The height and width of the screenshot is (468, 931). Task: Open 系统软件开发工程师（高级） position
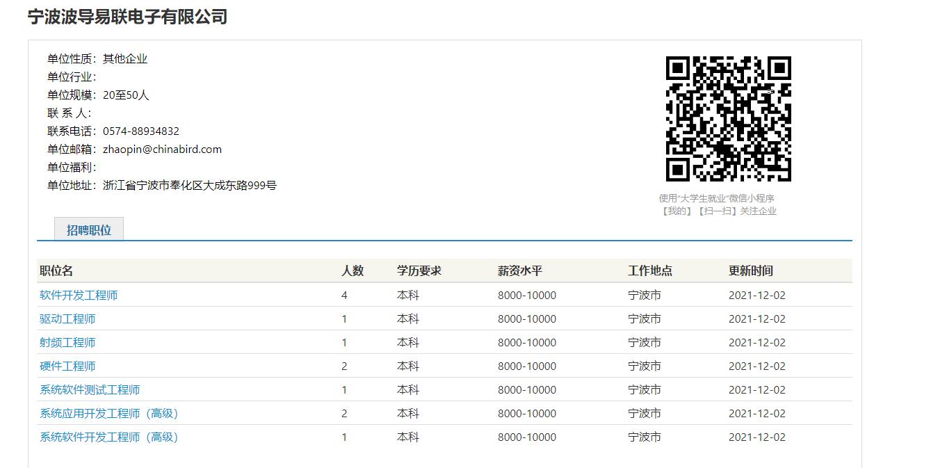[x=108, y=437]
